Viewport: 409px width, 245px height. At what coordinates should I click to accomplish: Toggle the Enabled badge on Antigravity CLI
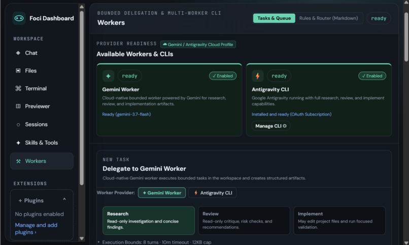pos(372,76)
